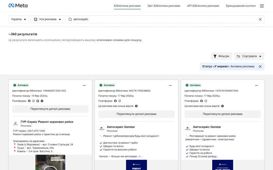This screenshot has width=273, height=170.
Task: Open the three-dot menu on ГУР-Сервіс ad
Action: pos(84,85)
